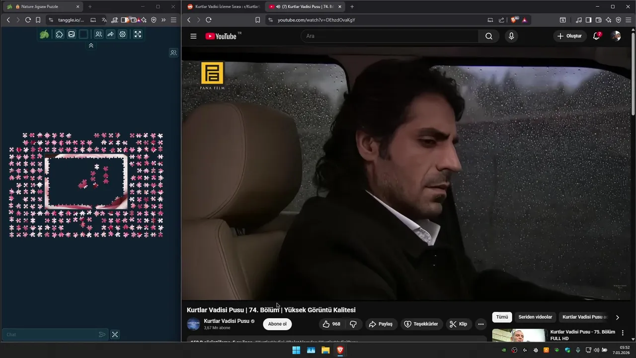Click the YouTube search box
This screenshot has height=358, width=636.
[x=390, y=36]
